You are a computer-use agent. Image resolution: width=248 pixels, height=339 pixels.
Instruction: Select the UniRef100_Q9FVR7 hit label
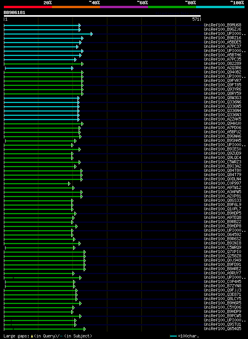click(x=222, y=80)
